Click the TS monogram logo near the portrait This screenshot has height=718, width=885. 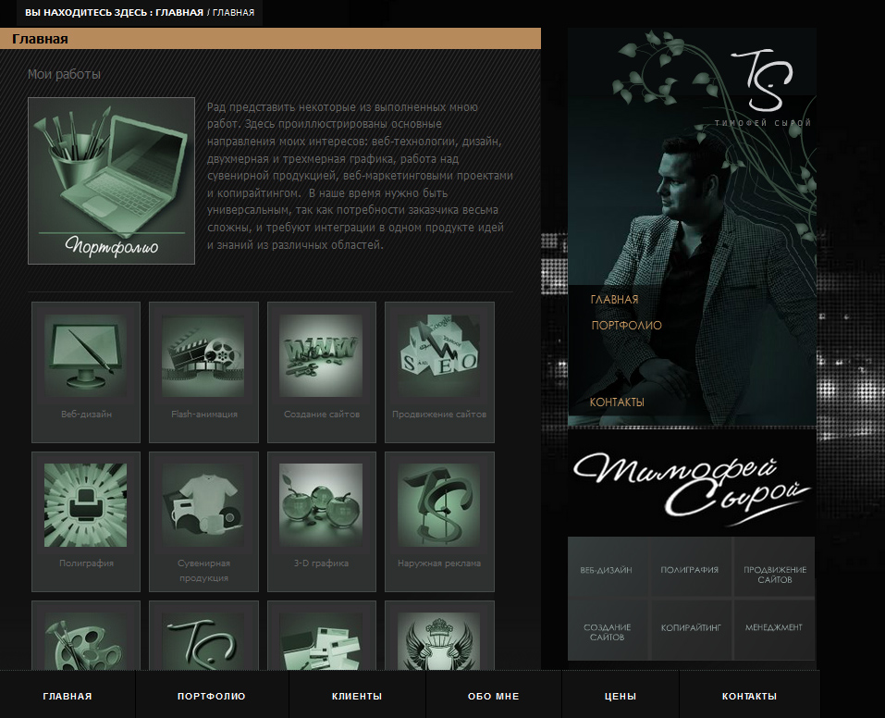[763, 80]
